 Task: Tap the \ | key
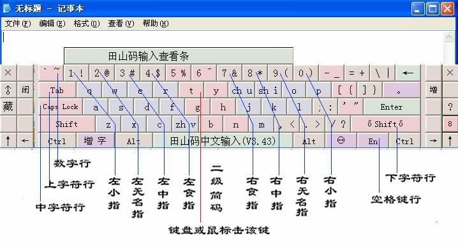pyautogui.click(x=382, y=73)
